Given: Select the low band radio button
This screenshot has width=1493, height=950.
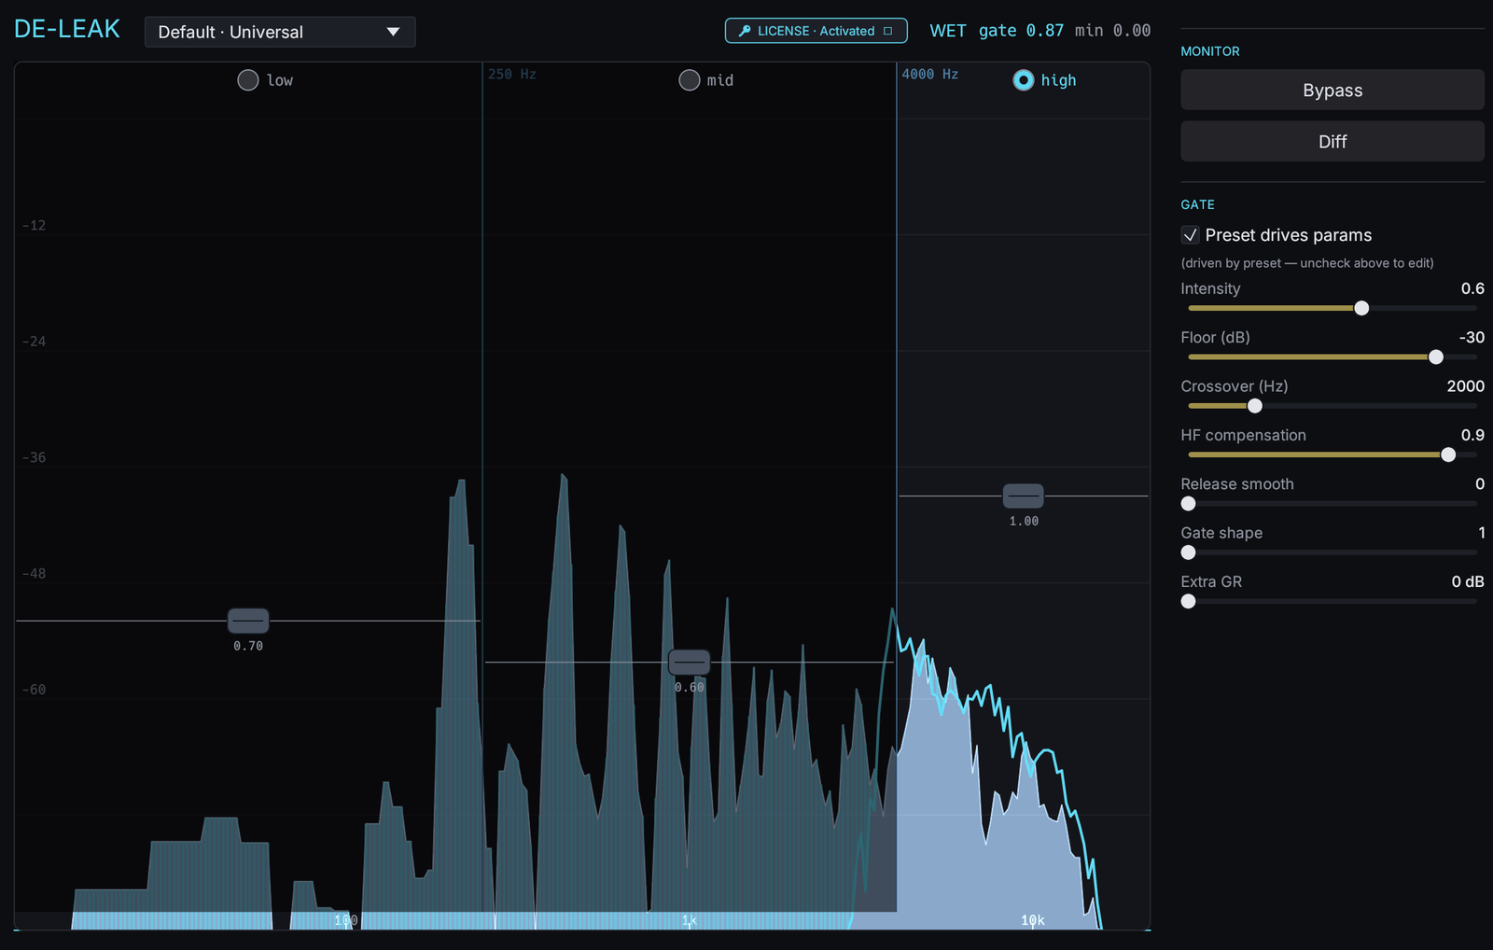Looking at the screenshot, I should (248, 80).
